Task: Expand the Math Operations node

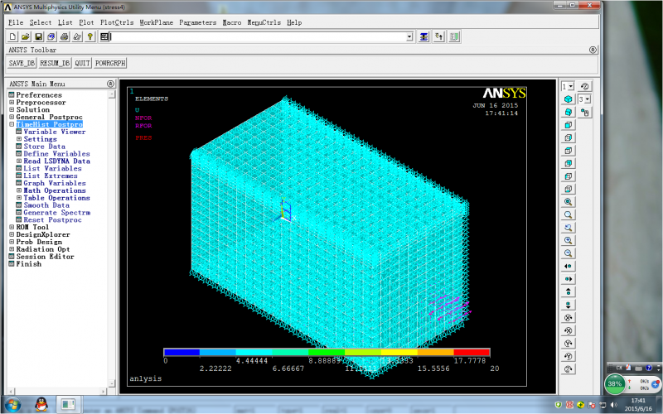Action: pyautogui.click(x=19, y=190)
